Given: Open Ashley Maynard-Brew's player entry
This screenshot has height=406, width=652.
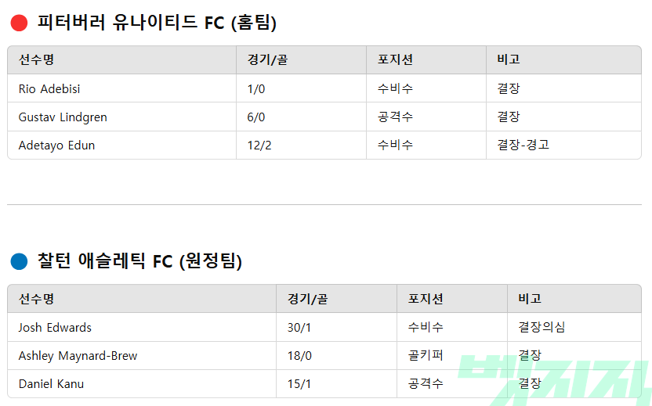Looking at the screenshot, I should (78, 356).
